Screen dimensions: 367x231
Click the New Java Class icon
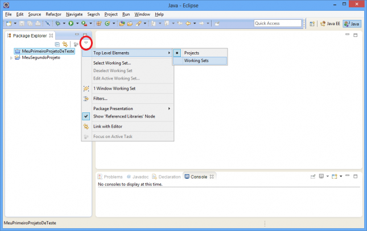108,23
